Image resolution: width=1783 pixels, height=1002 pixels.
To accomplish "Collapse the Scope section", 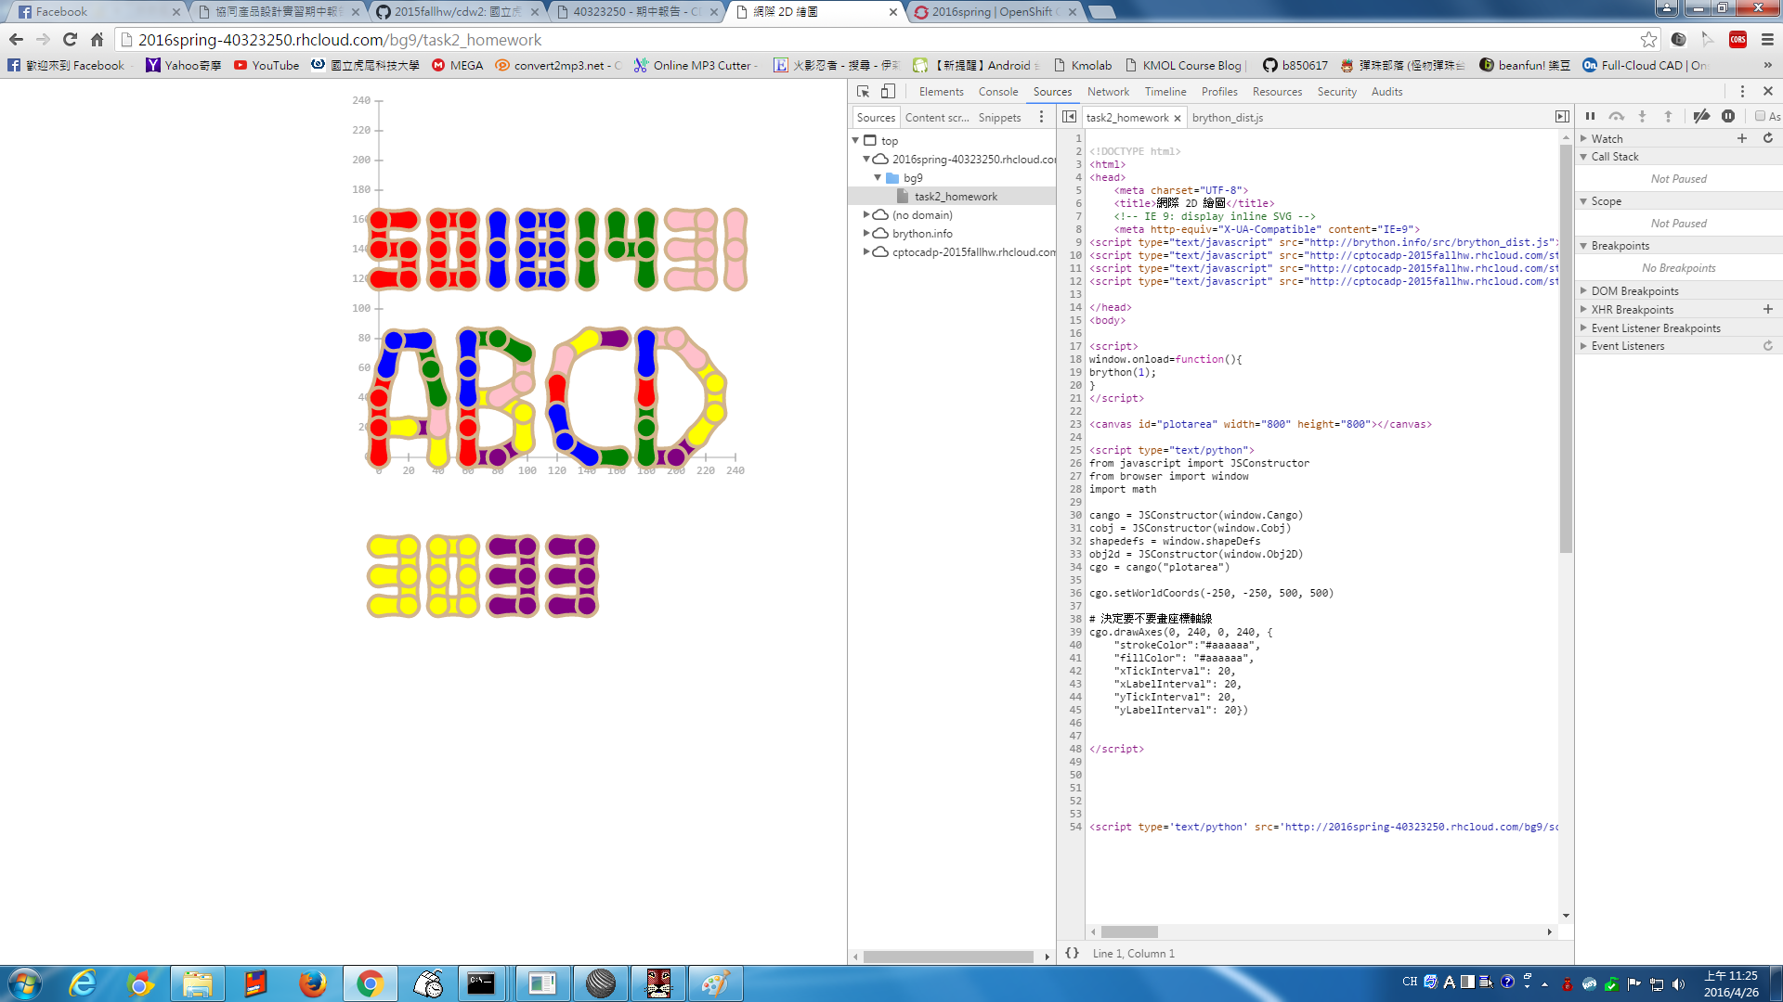I will 1583,200.
